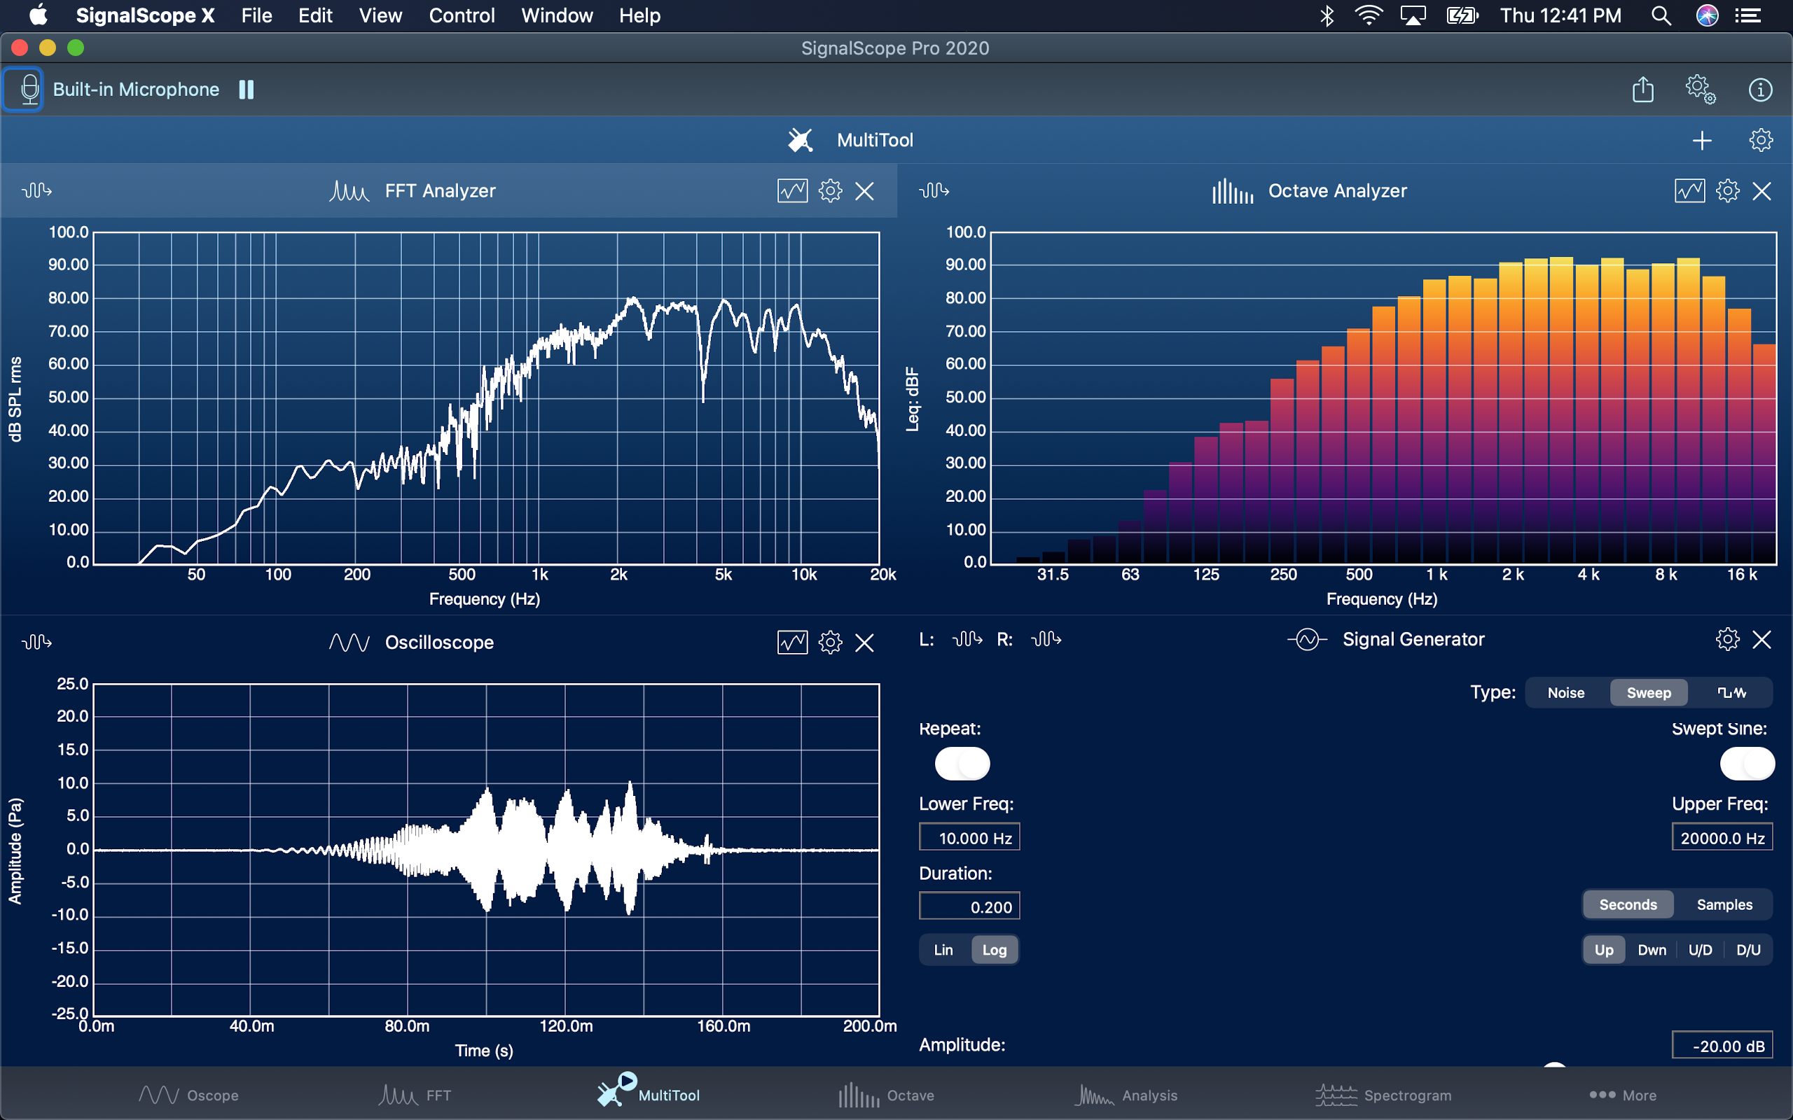
Task: Choose Samples duration units
Action: tap(1724, 904)
